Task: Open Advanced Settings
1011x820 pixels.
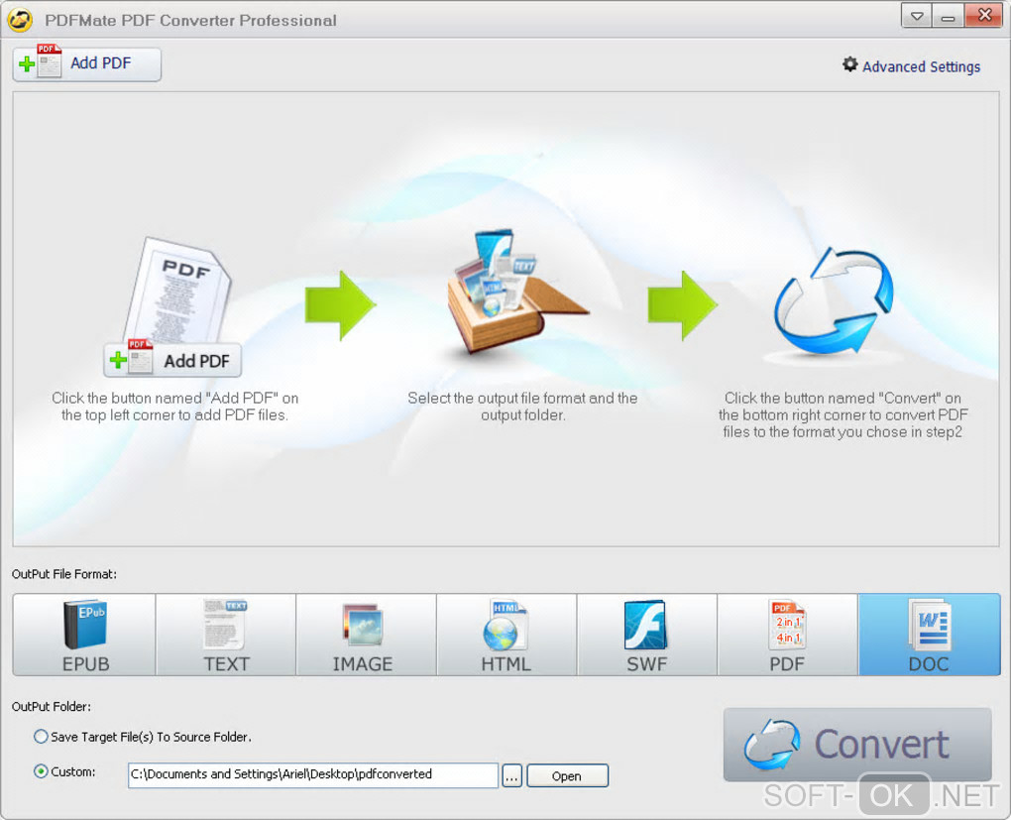Action: pos(911,66)
